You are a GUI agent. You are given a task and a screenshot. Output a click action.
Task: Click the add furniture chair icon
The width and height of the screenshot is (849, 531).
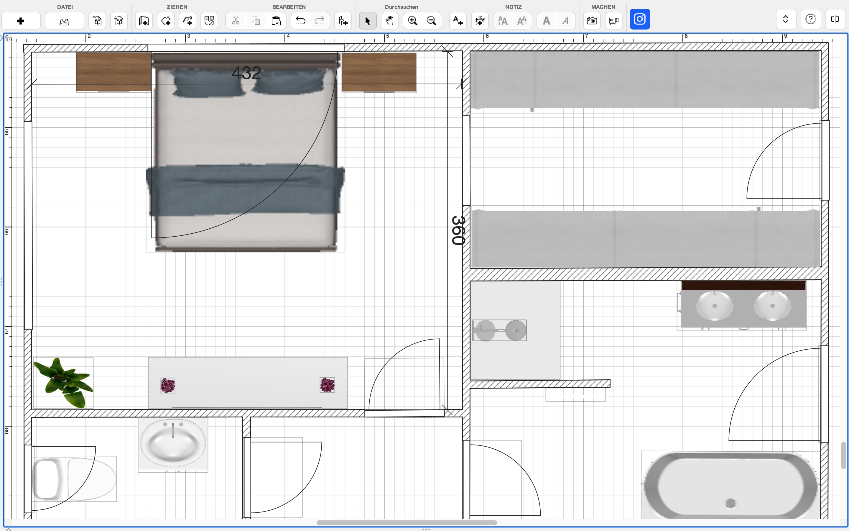coord(343,21)
